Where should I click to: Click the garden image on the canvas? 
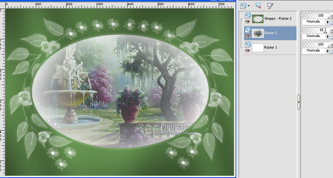coord(120,91)
